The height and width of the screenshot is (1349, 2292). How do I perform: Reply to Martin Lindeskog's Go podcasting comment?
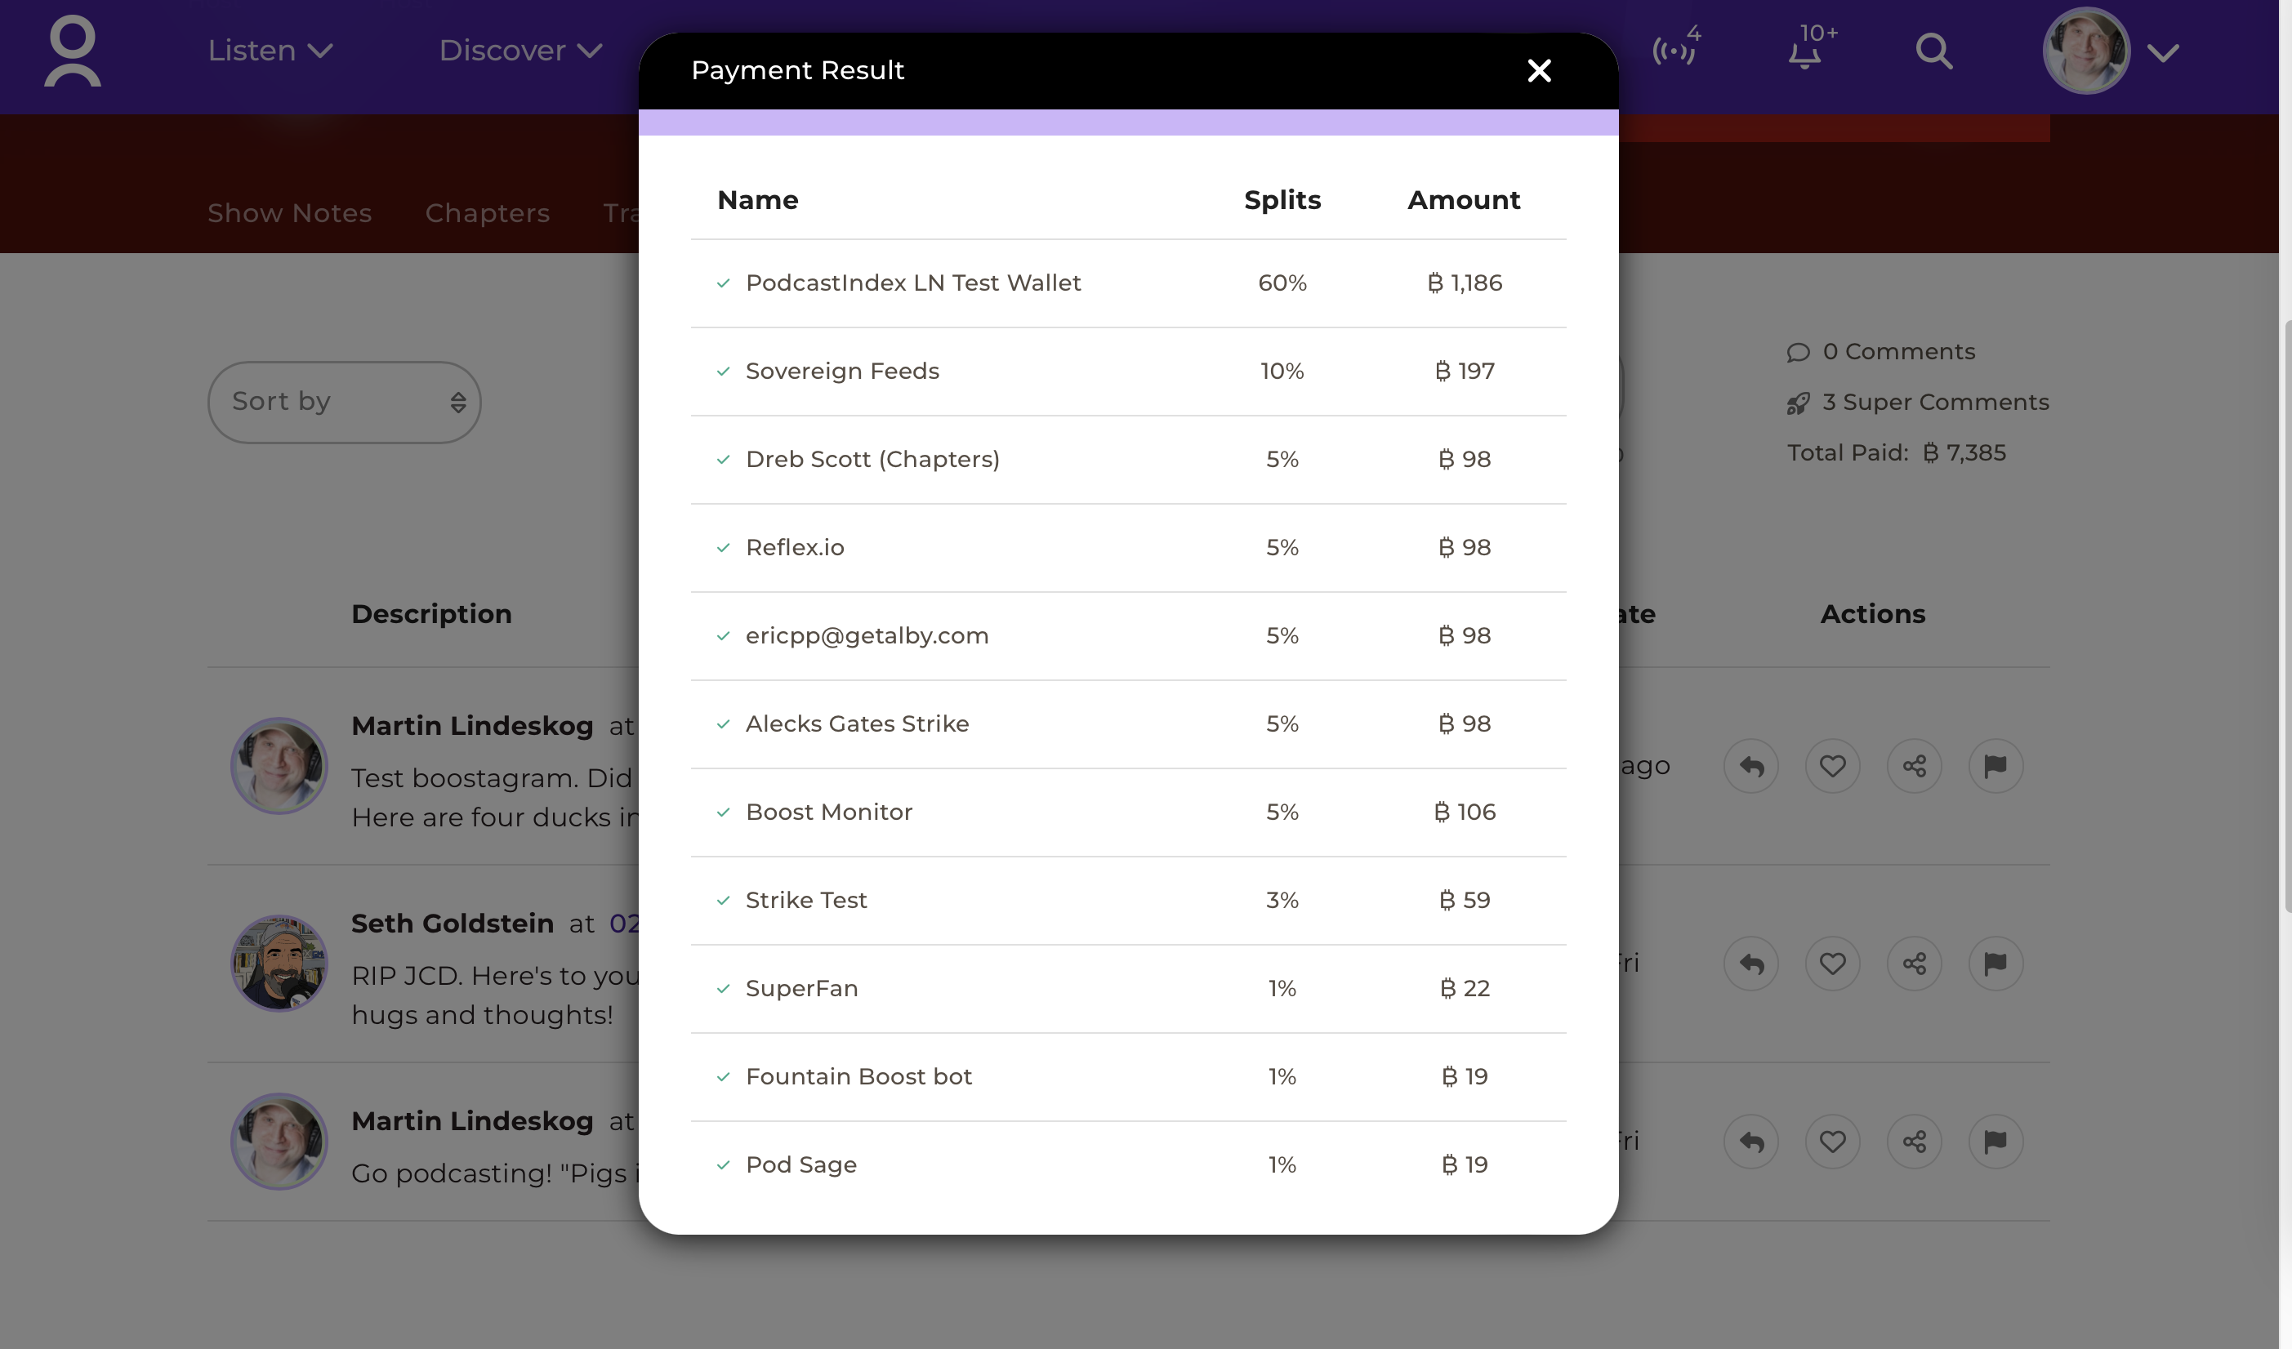[x=1750, y=1142]
